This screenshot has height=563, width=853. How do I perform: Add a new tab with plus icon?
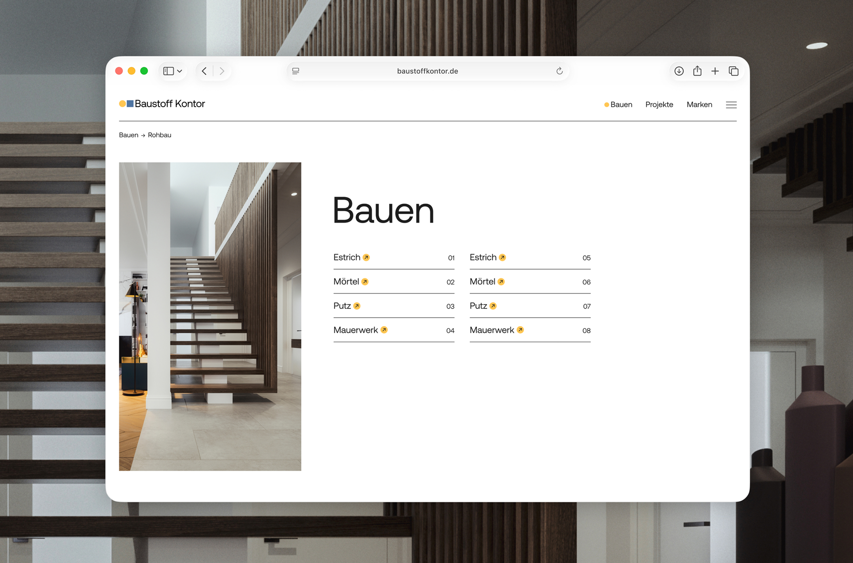point(715,71)
